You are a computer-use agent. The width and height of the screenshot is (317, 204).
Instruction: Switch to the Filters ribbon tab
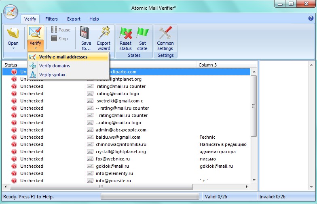51,19
